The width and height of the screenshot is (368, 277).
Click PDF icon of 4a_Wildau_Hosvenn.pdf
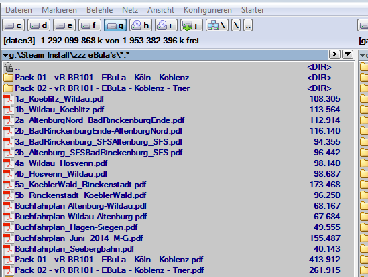[8, 163]
